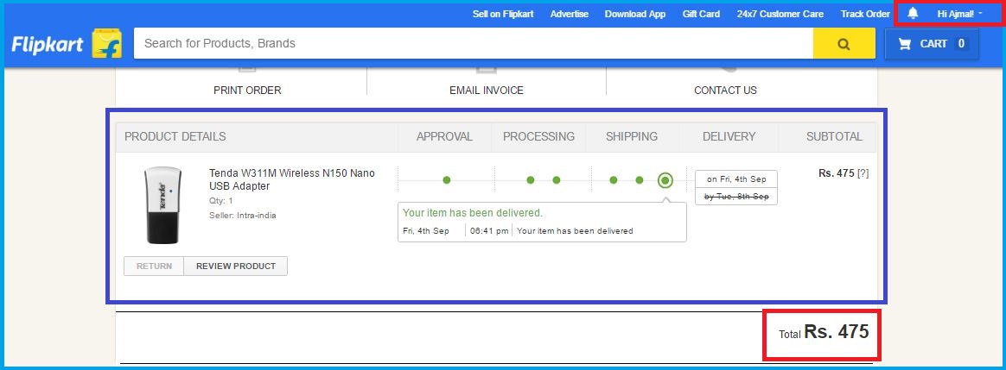The width and height of the screenshot is (1006, 370).
Task: Click the Total Rs. 475 amount
Action: click(x=824, y=331)
